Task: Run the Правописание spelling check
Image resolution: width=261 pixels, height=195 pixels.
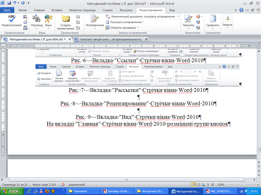Action: [x=11, y=21]
